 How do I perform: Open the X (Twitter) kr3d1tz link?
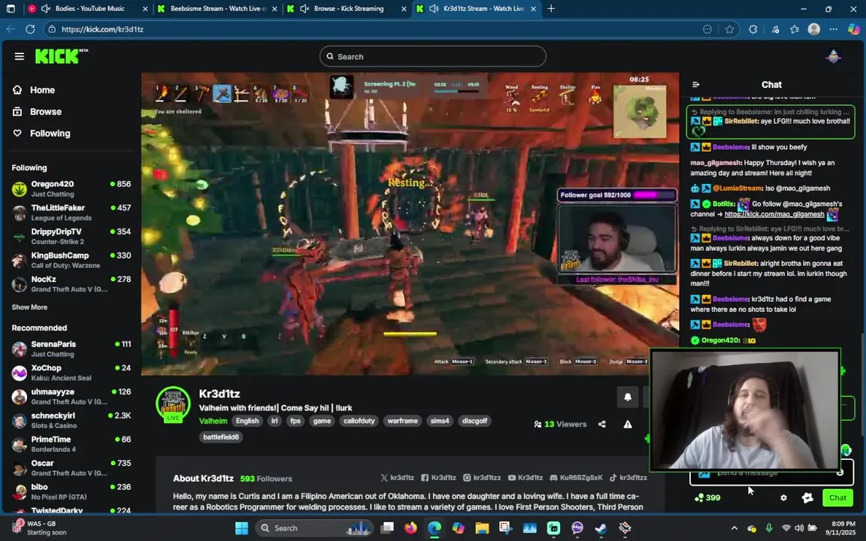point(397,478)
